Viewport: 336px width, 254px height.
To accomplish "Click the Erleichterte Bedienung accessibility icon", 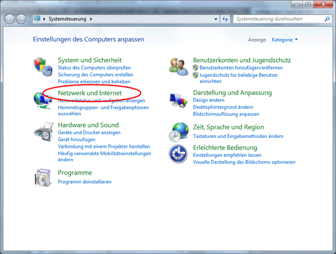I will [178, 154].
